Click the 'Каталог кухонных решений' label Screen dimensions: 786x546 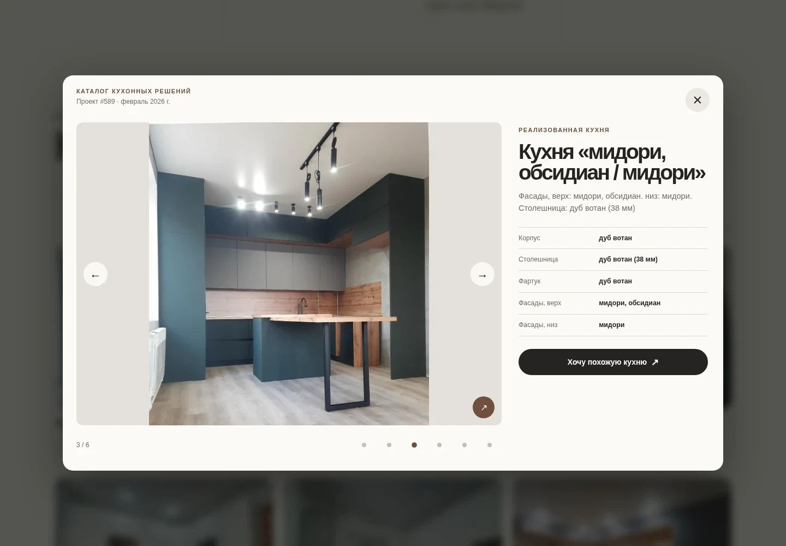(x=134, y=91)
